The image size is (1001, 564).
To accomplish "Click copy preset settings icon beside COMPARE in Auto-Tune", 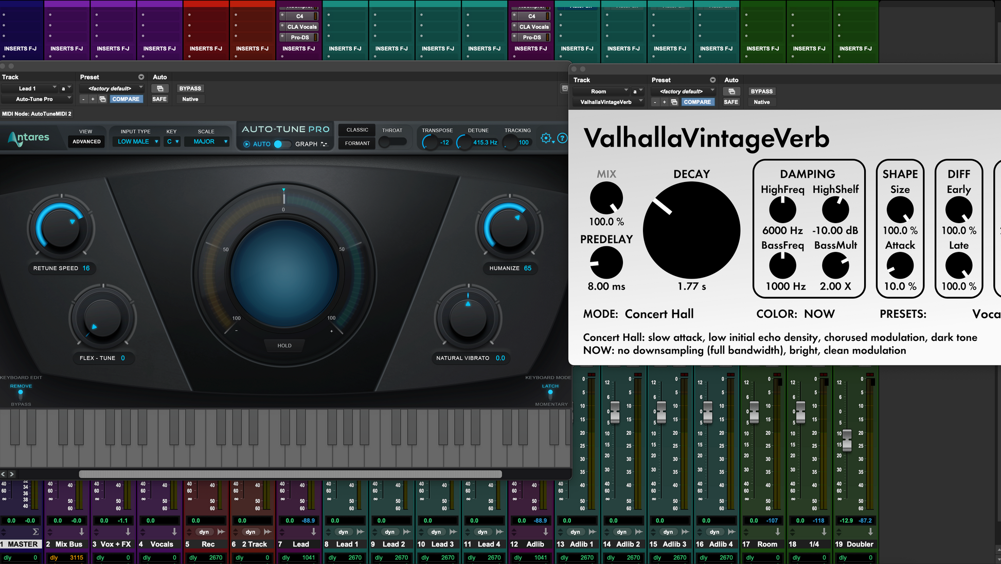I will [x=102, y=99].
